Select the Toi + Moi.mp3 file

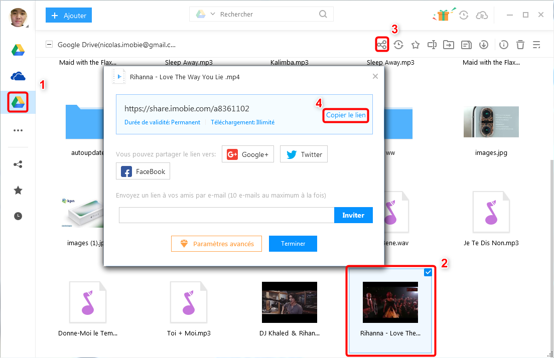(x=189, y=302)
